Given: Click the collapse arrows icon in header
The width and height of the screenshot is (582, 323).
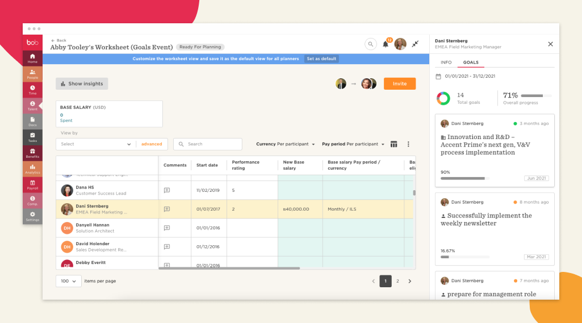Looking at the screenshot, I should pos(415,44).
